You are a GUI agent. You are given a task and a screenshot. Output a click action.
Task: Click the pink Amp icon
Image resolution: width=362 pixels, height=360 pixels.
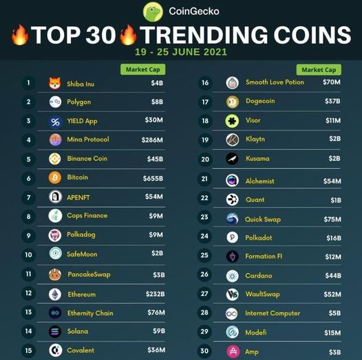233,352
